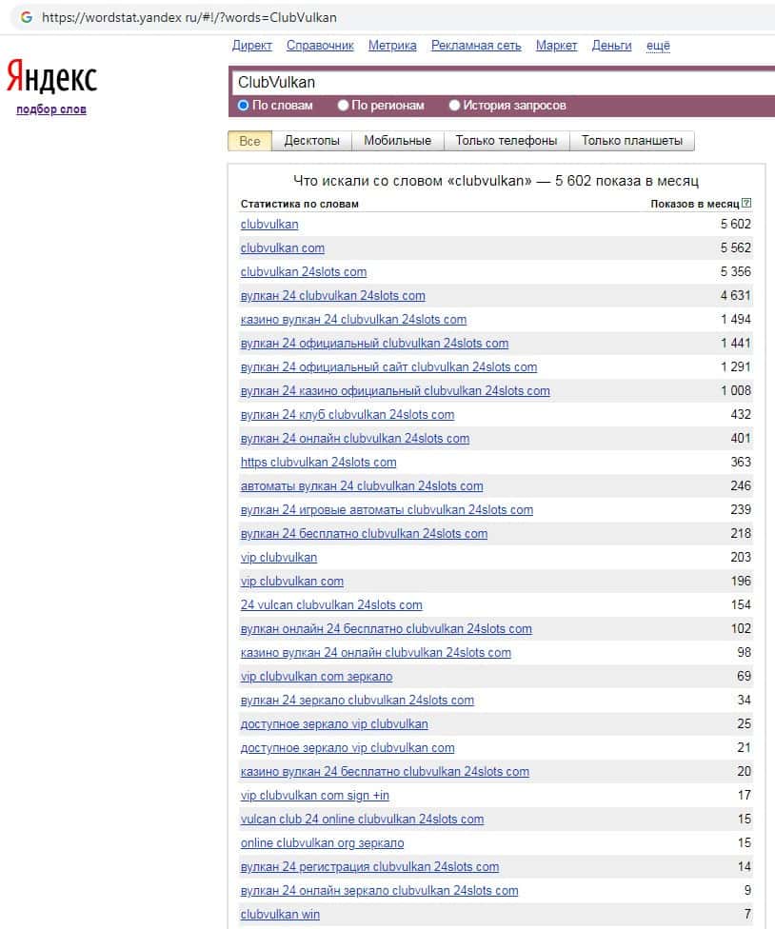Open вулкан 24 официальный clubvulkan 24slots com
This screenshot has width=775, height=929.
[374, 343]
